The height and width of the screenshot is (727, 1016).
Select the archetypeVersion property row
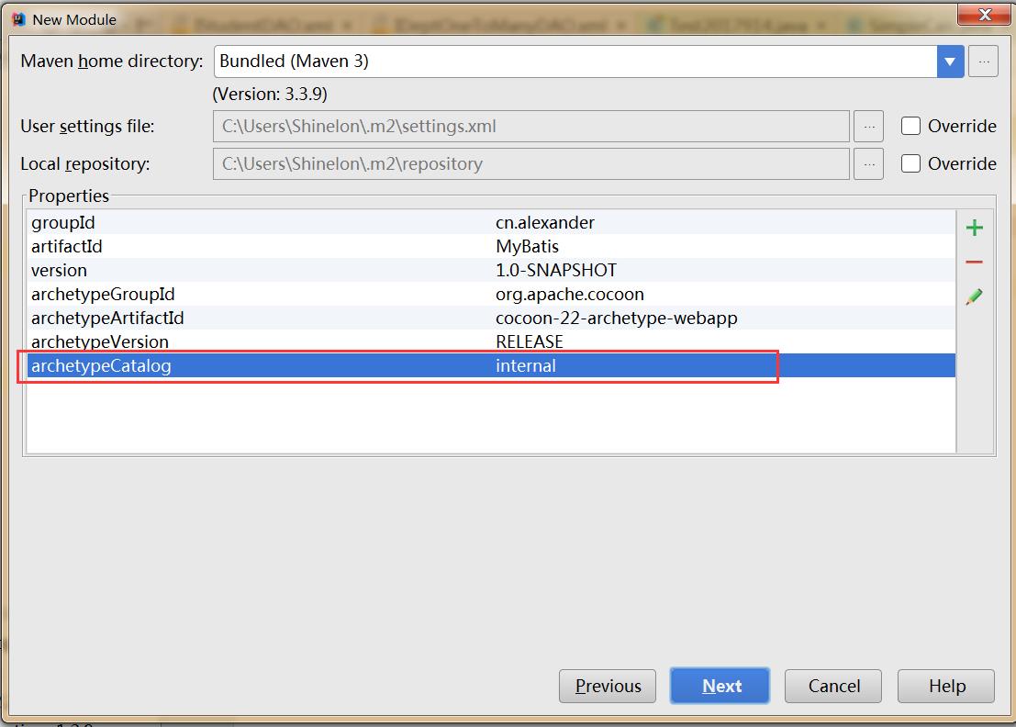pyautogui.click(x=491, y=341)
